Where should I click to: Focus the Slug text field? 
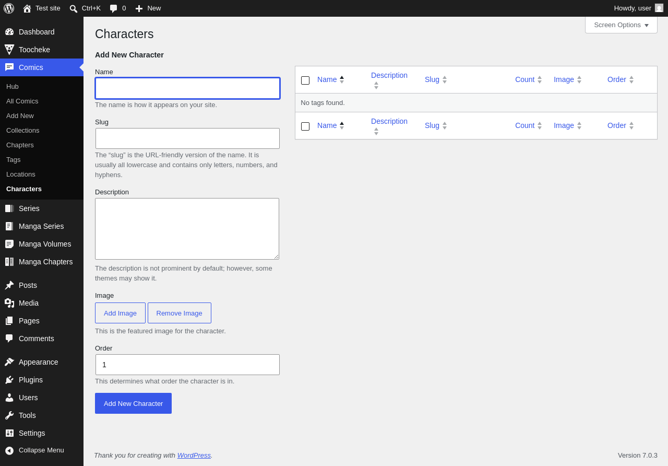[187, 138]
